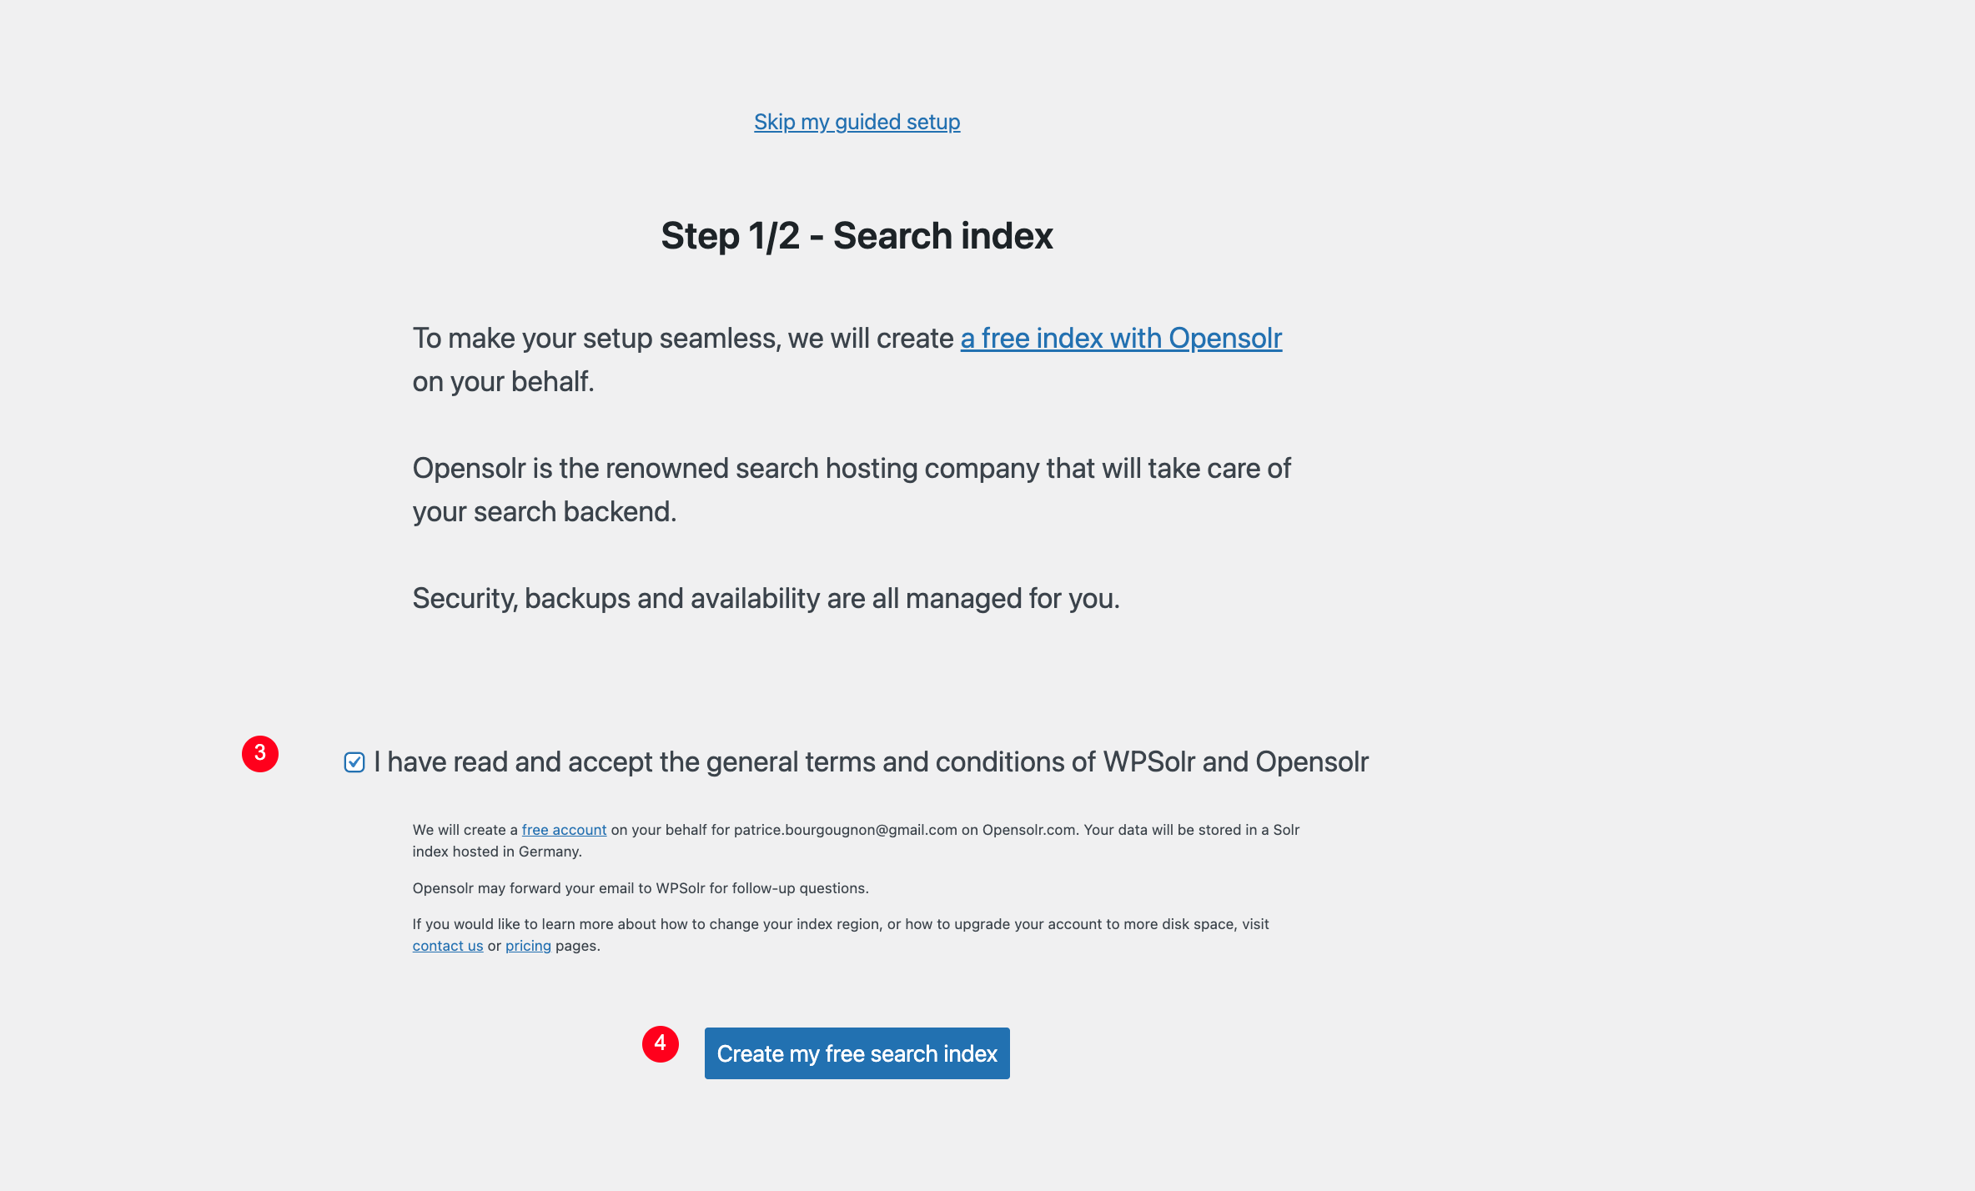Click the "If you would like to learn more" sentence
Screen dimensions: 1975x1191
click(840, 924)
